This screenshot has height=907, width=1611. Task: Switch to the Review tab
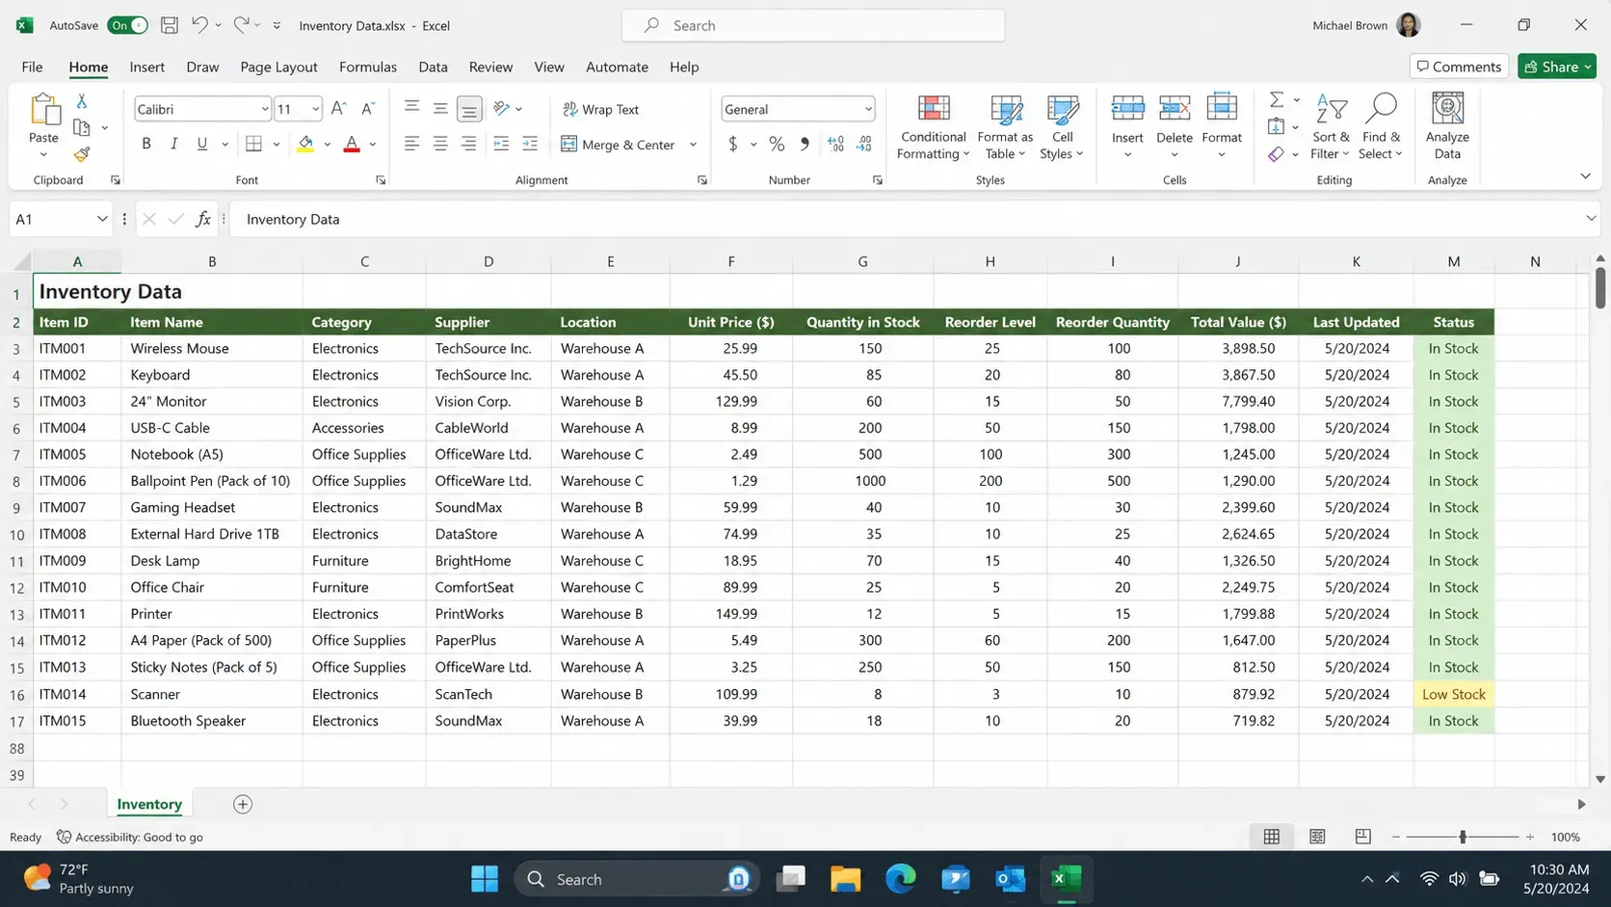pos(490,67)
